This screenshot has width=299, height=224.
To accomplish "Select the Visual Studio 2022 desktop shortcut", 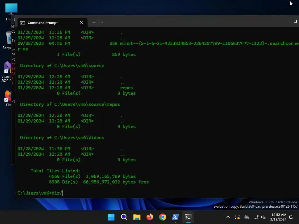I will click(x=6, y=72).
